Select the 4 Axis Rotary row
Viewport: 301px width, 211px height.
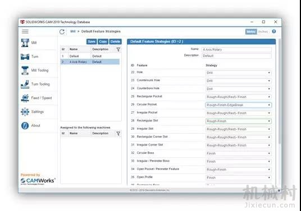point(90,62)
